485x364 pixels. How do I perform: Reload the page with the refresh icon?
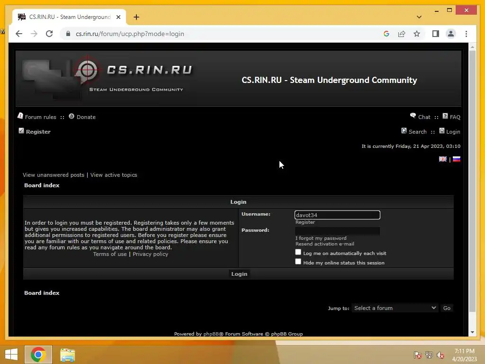tap(49, 34)
